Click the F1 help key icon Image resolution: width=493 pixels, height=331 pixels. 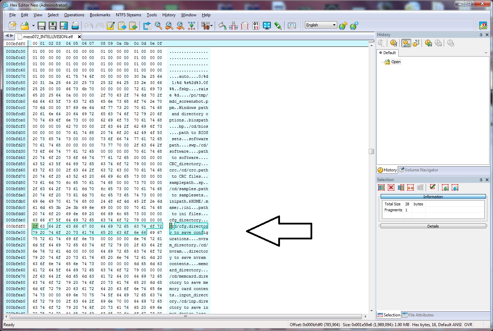pos(292,25)
